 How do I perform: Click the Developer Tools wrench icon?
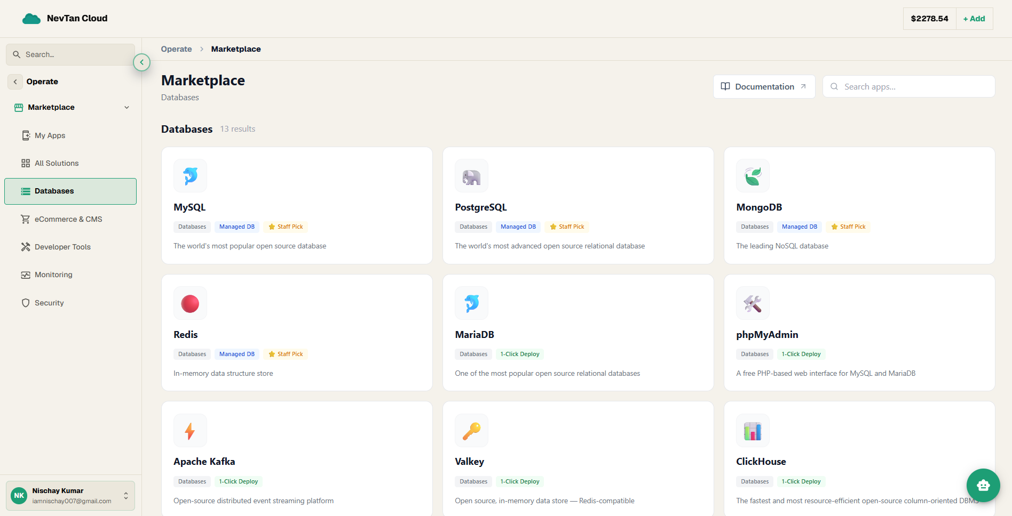pyautogui.click(x=26, y=247)
